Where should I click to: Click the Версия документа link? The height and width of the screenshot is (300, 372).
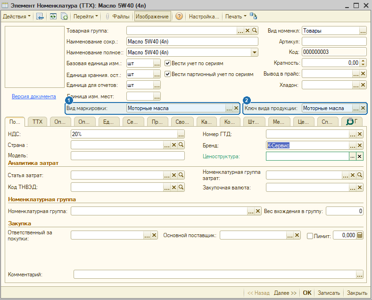click(34, 96)
